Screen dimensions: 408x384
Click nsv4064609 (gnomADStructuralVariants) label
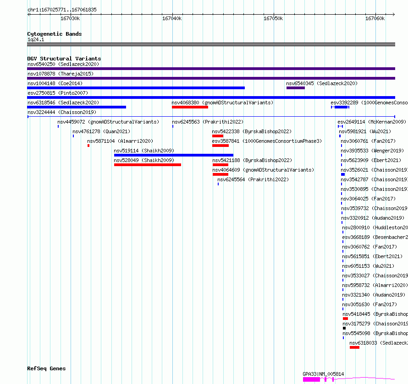263,170
